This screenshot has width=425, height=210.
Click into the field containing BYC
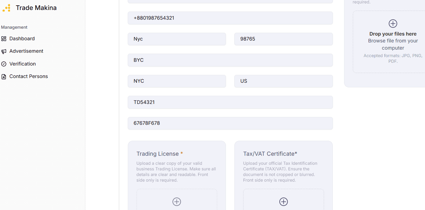pos(230,60)
